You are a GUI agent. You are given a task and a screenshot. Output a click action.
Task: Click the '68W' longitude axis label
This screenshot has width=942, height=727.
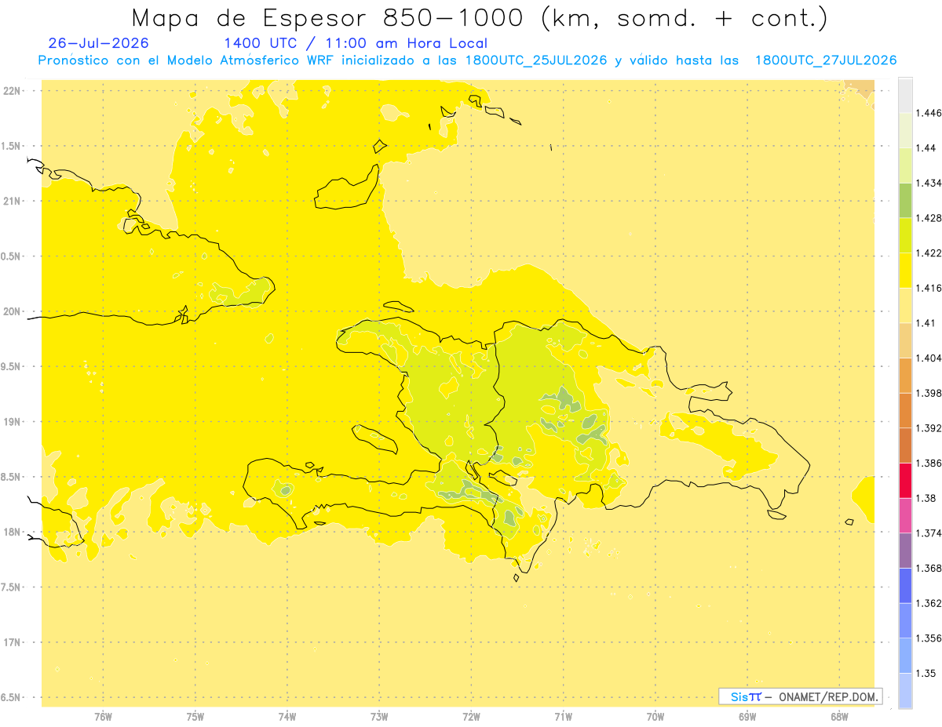[839, 717]
